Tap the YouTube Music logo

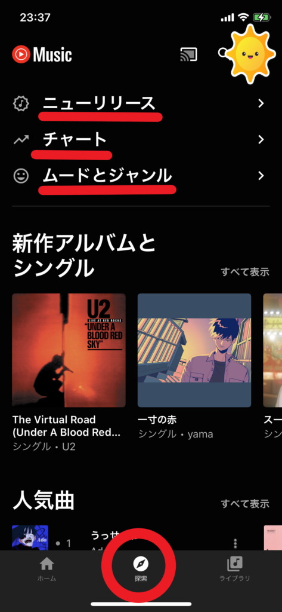click(42, 54)
